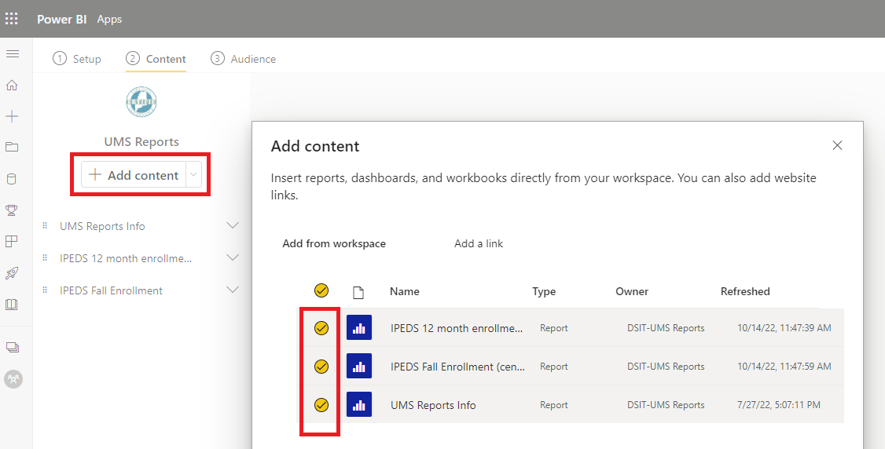Toggle the select-all checkbox in header

tap(321, 290)
